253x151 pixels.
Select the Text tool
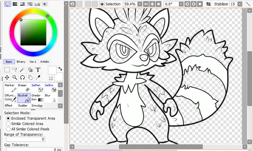(x=38, y=70)
